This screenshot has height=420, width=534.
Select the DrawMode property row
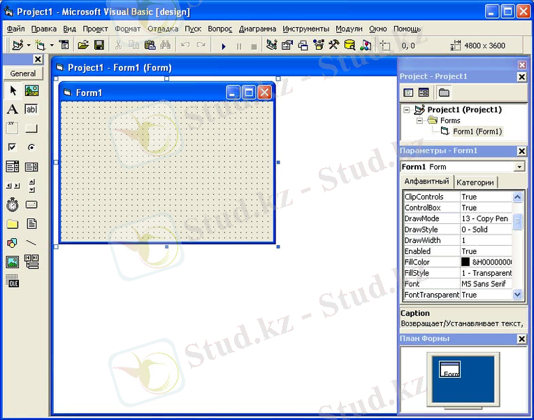coord(458,218)
